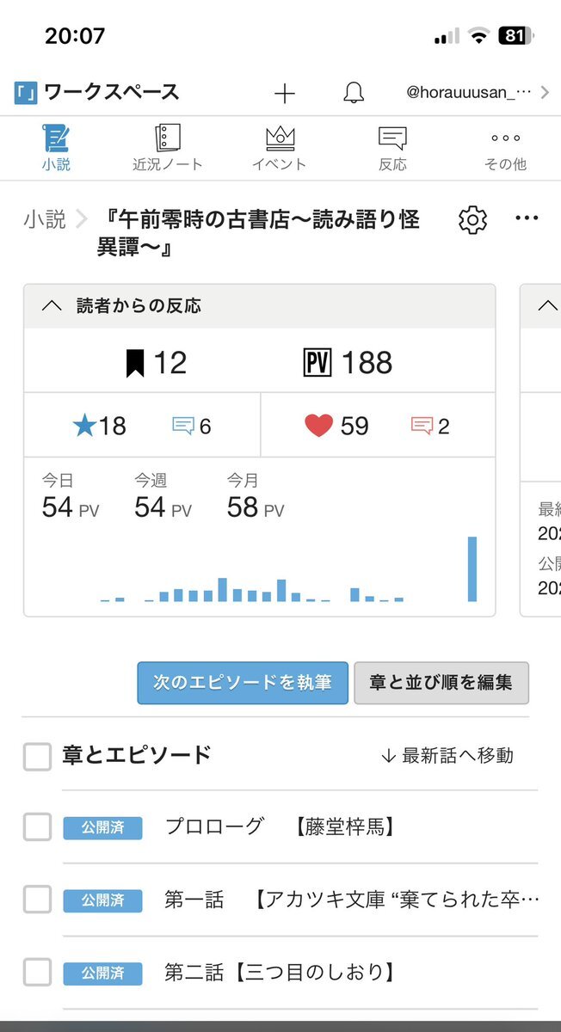Tap the star rating count 18

click(x=100, y=426)
